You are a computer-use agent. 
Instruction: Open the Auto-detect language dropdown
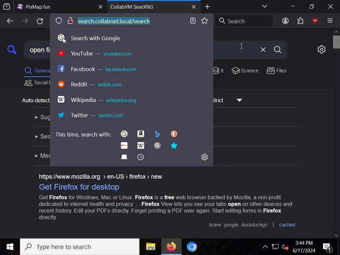point(36,100)
